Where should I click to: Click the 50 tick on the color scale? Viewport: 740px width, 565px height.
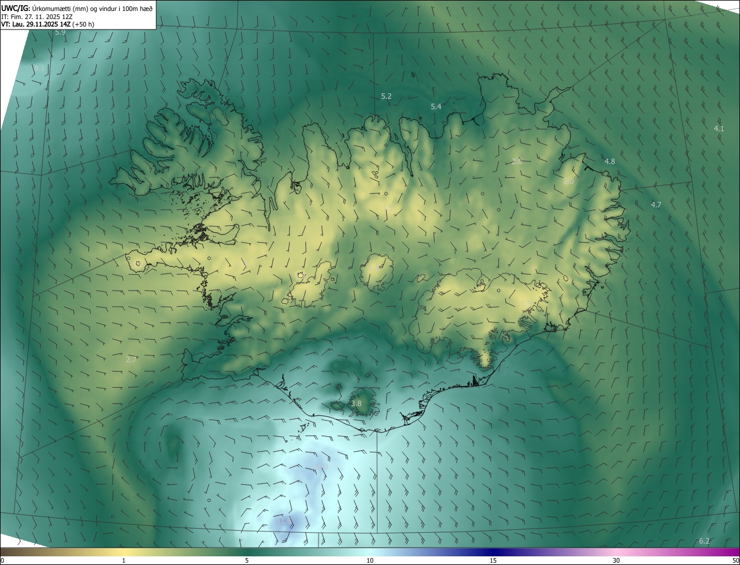click(x=735, y=560)
